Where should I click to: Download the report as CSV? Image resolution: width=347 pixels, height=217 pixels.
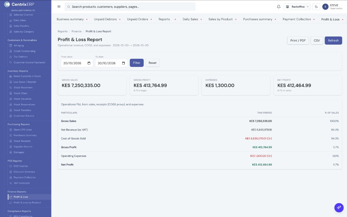point(317,41)
